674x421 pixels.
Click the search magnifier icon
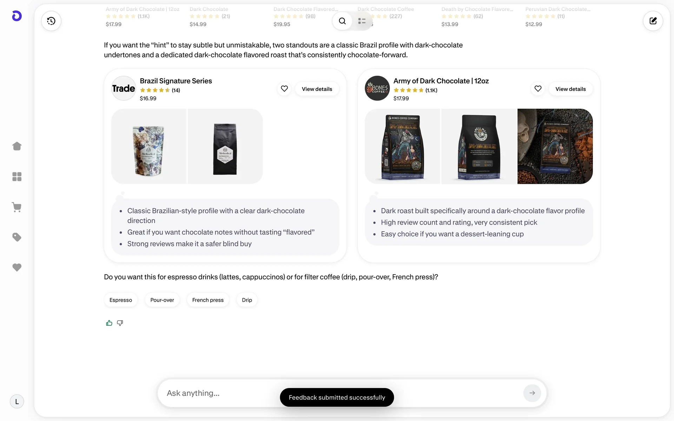(x=342, y=21)
